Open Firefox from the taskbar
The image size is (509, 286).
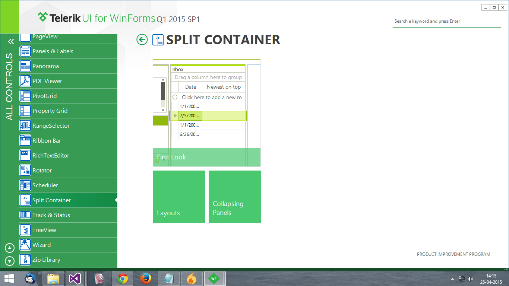pyautogui.click(x=146, y=279)
